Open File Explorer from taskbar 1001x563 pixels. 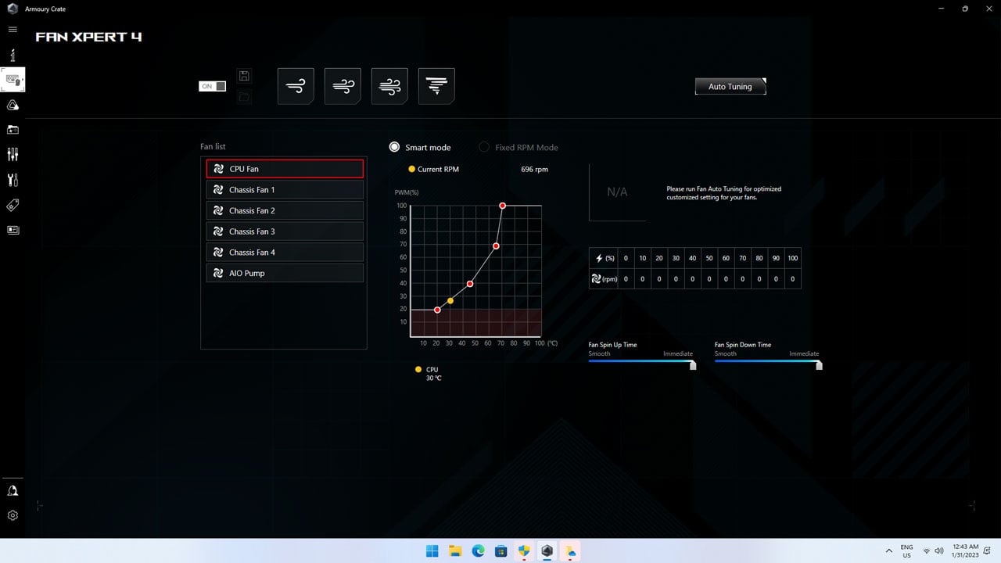[455, 550]
